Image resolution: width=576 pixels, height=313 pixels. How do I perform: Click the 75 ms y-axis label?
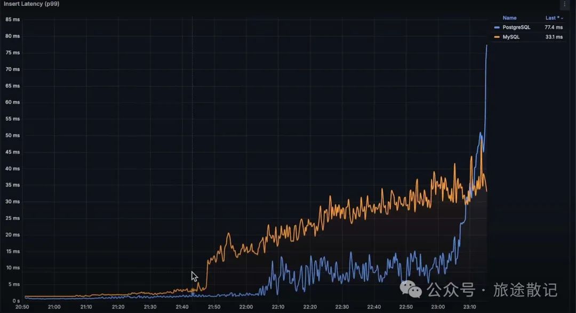12,53
